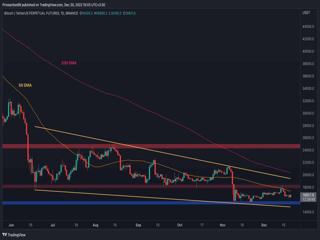Click the Aug label on time axis
Image resolution: width=320 pixels, height=240 pixels.
(96, 225)
